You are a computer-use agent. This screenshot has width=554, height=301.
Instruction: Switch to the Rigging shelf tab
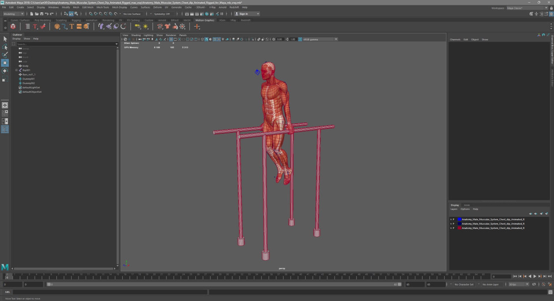76,20
